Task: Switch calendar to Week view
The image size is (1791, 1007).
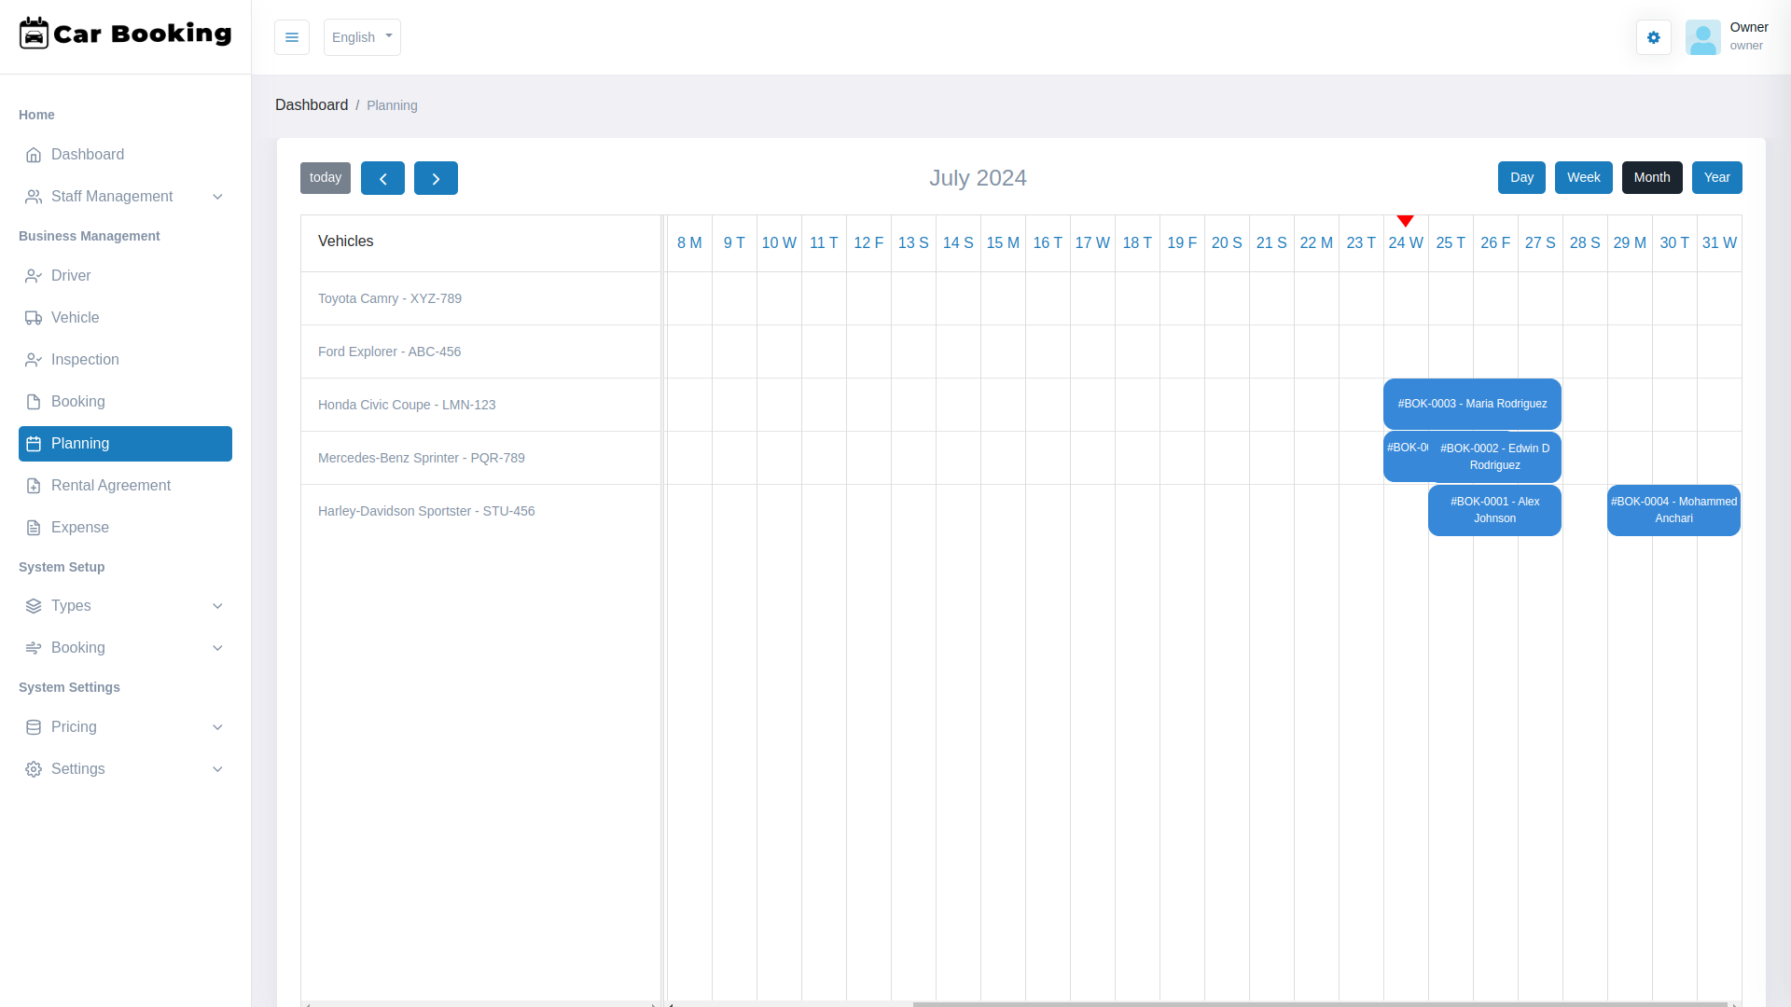Action: tap(1583, 177)
